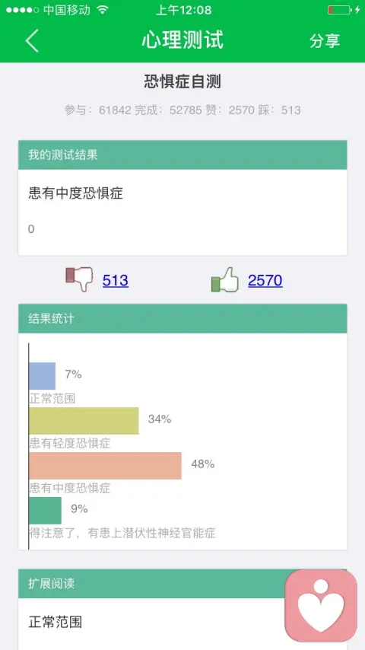The image size is (365, 650).
Task: Tap the 结果统计 section header
Action: click(x=182, y=318)
